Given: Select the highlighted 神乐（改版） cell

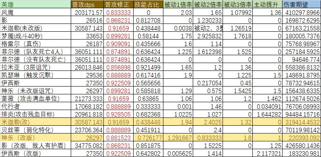Looking at the screenshot, I should [x=36, y=138].
